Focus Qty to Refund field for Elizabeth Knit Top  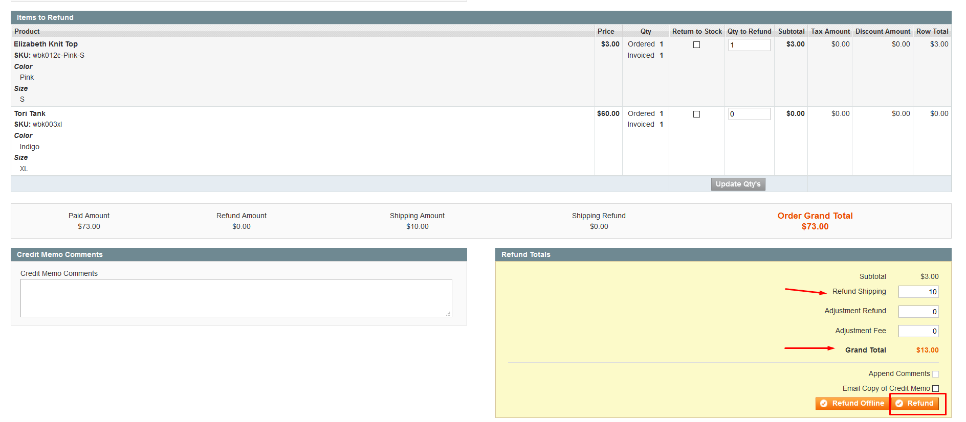click(x=749, y=45)
